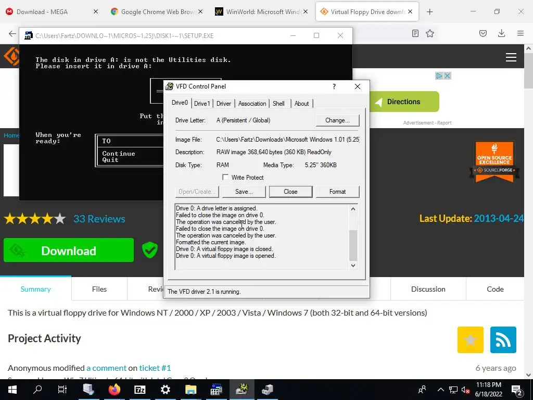Image resolution: width=533 pixels, height=400 pixels.
Task: Click the Close image button
Action: click(290, 192)
